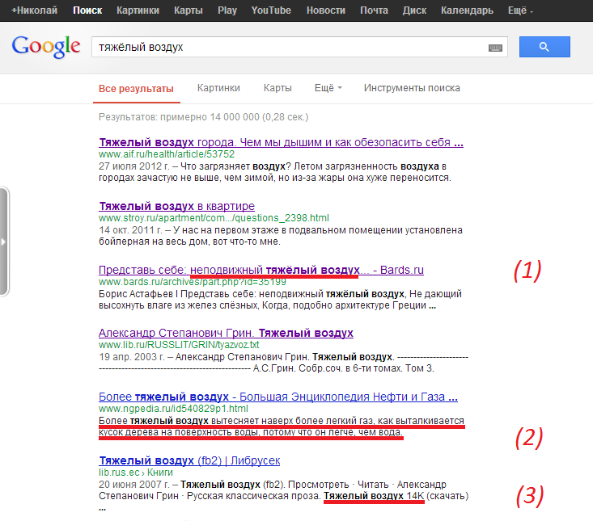The image size is (593, 521).
Task: Switch to the Картинки results tab
Action: click(218, 88)
